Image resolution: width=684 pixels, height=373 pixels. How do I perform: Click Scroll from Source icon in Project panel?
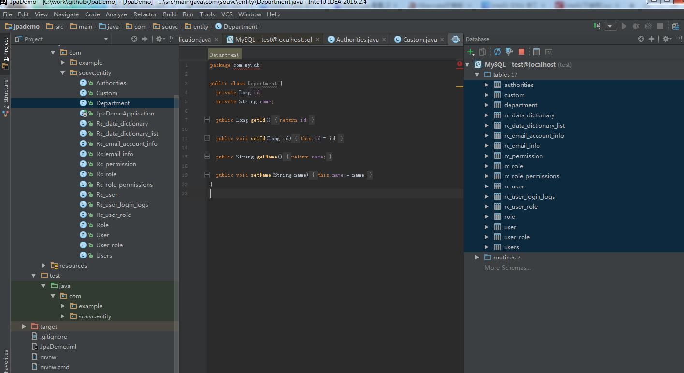tap(134, 39)
